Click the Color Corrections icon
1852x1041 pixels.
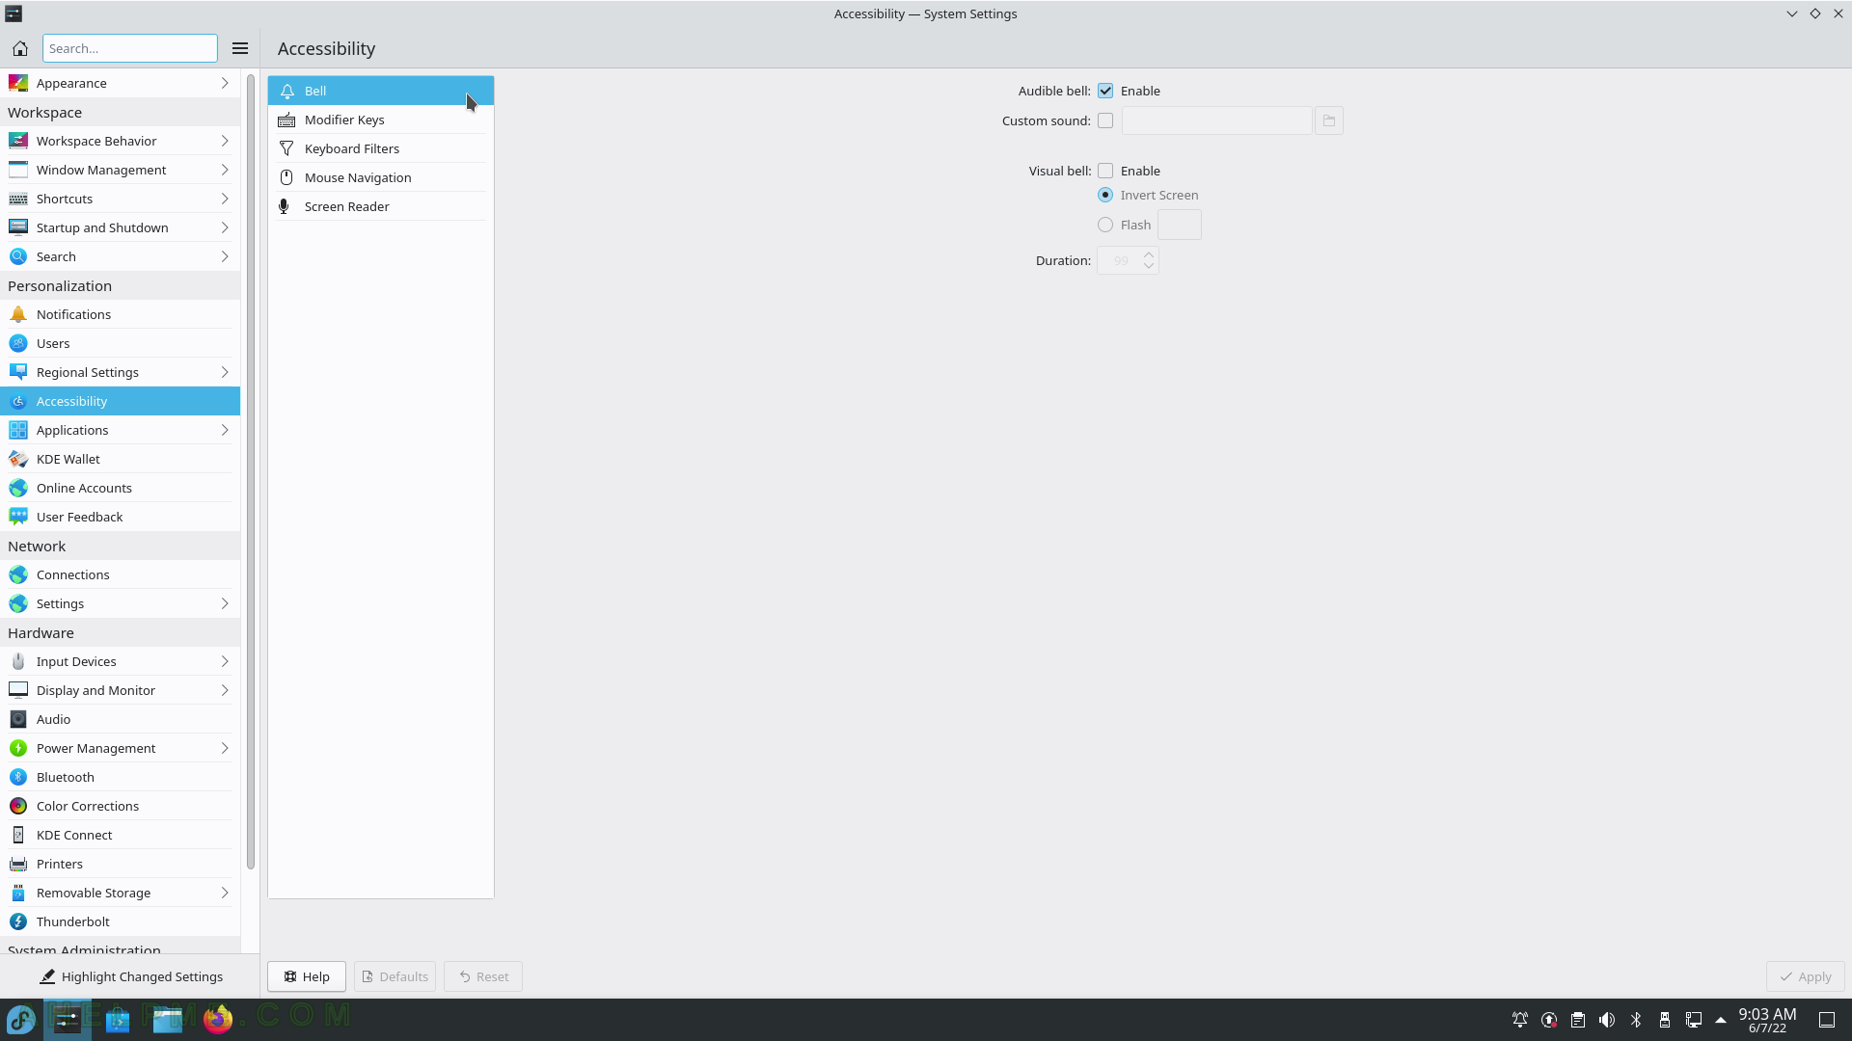[18, 806]
